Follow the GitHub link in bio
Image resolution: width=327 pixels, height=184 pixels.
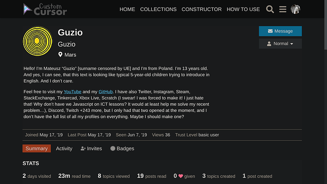tap(106, 92)
